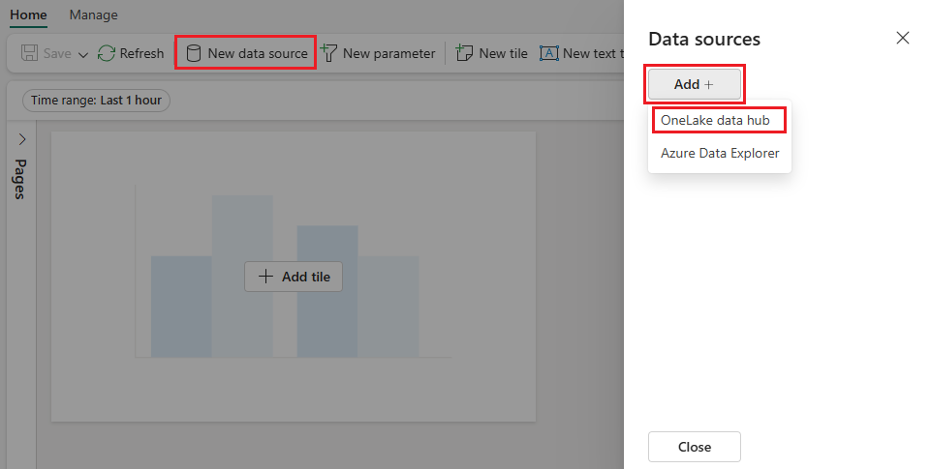
Task: Click the New data source label text
Action: coord(257,53)
